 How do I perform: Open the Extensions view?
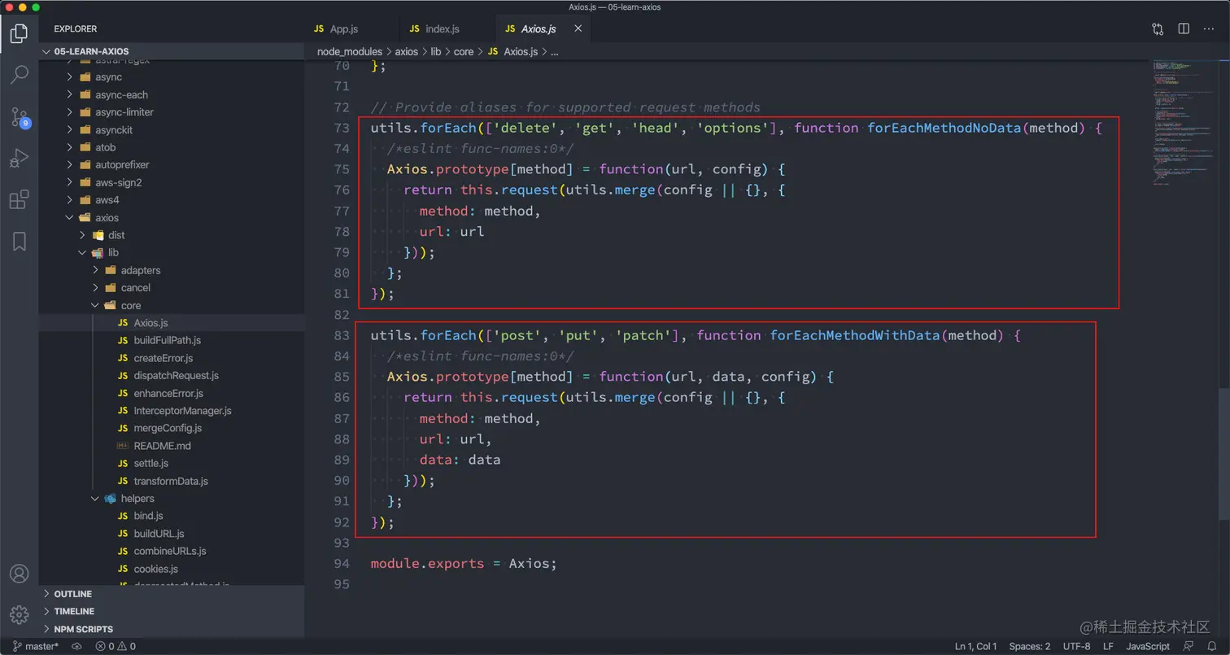pos(19,199)
